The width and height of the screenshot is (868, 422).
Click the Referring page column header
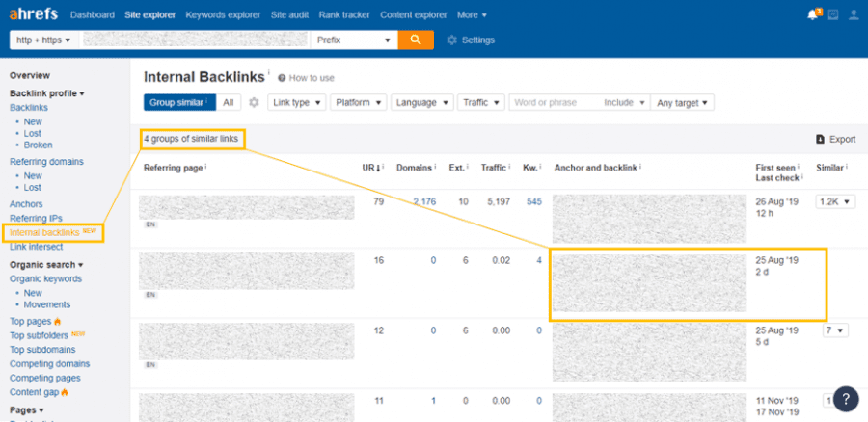click(174, 168)
